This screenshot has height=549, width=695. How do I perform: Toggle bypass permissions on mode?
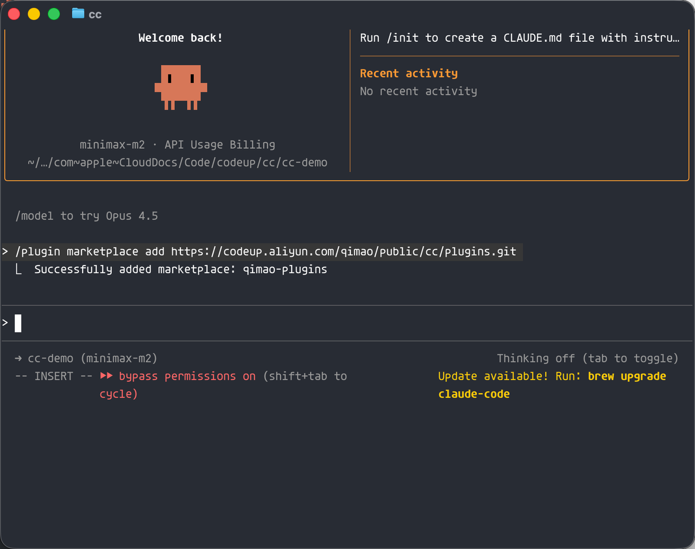click(x=187, y=376)
